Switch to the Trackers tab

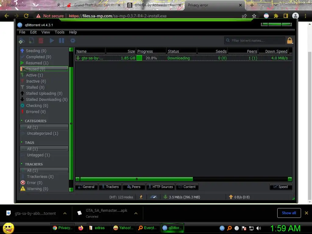click(x=110, y=187)
